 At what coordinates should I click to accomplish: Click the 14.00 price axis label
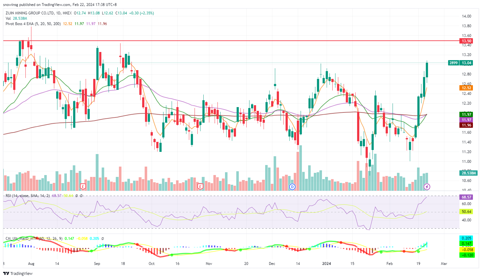pos(467,16)
